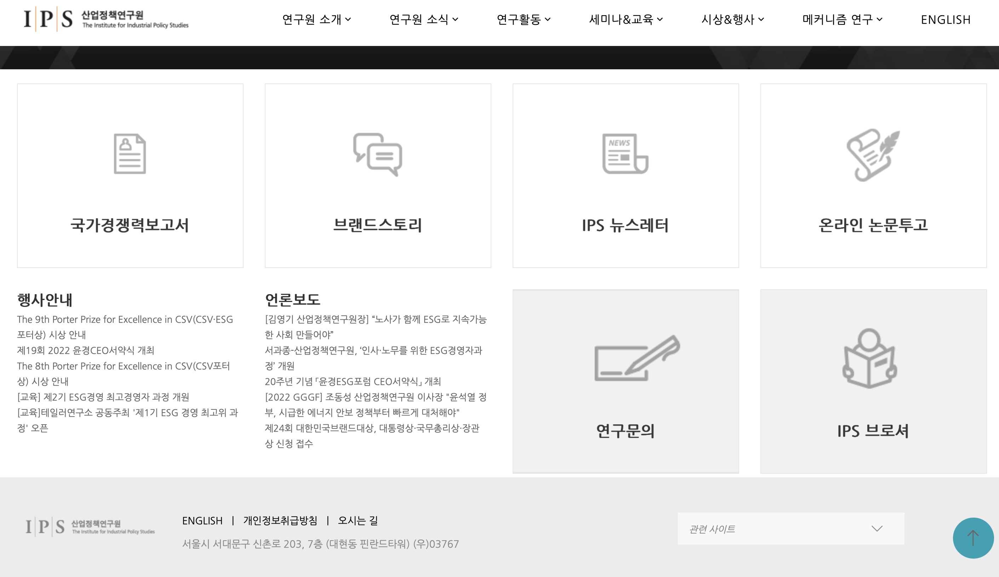Image resolution: width=999 pixels, height=577 pixels.
Task: Expand the 세미나&교육 menu
Action: tap(625, 19)
